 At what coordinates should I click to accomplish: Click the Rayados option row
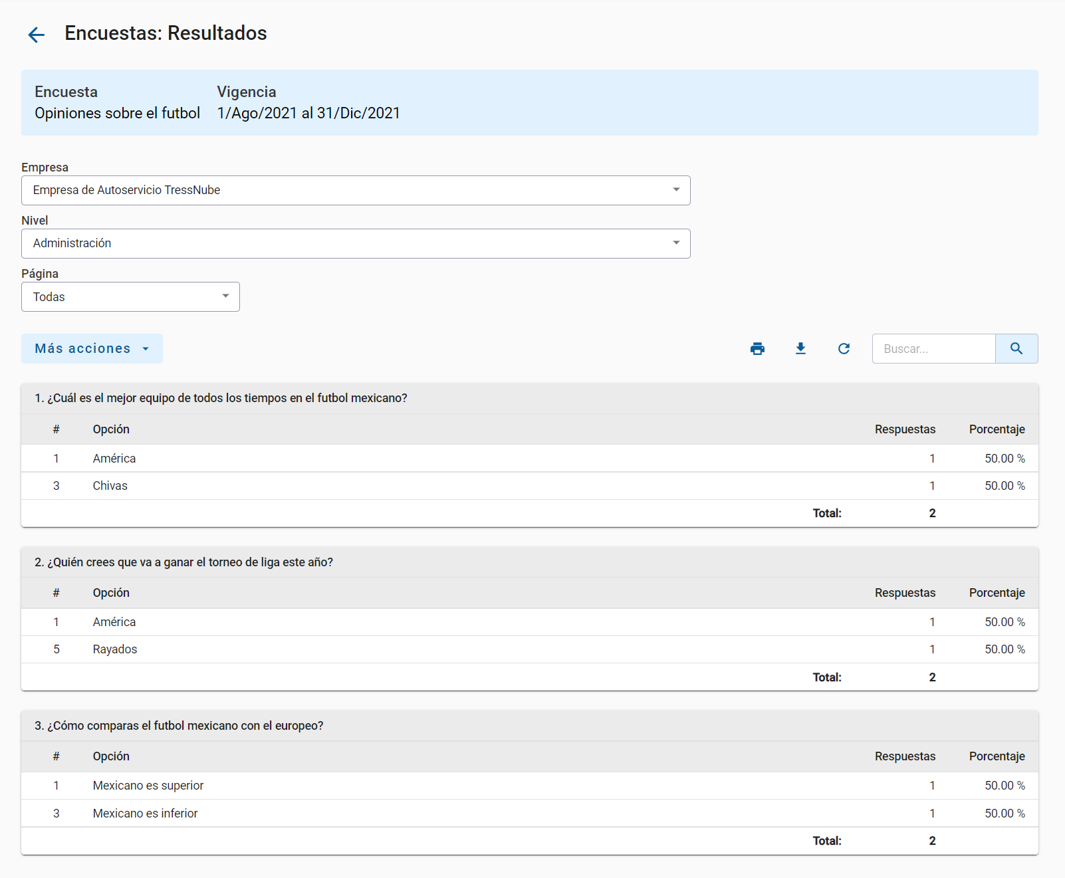[x=115, y=649]
